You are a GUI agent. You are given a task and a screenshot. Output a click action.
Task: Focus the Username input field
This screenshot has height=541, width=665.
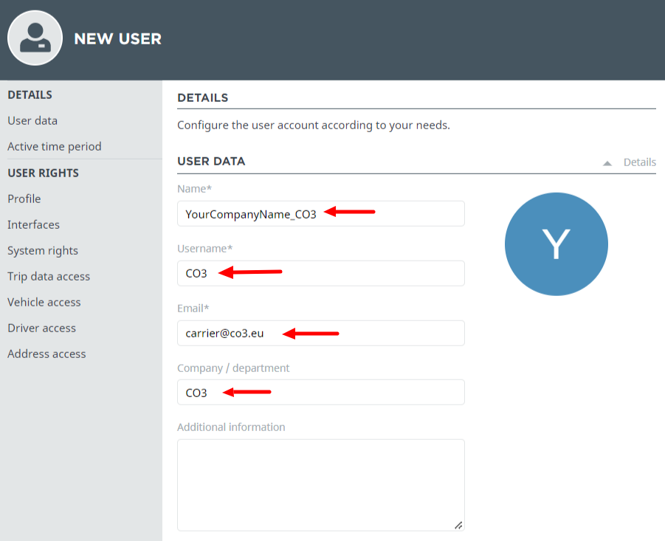click(x=320, y=274)
